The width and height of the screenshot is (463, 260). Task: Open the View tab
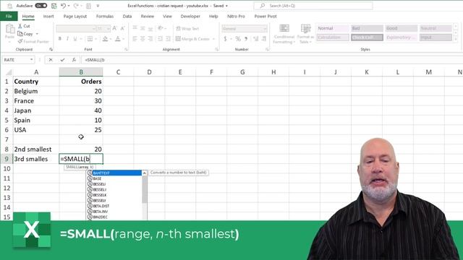click(x=167, y=16)
